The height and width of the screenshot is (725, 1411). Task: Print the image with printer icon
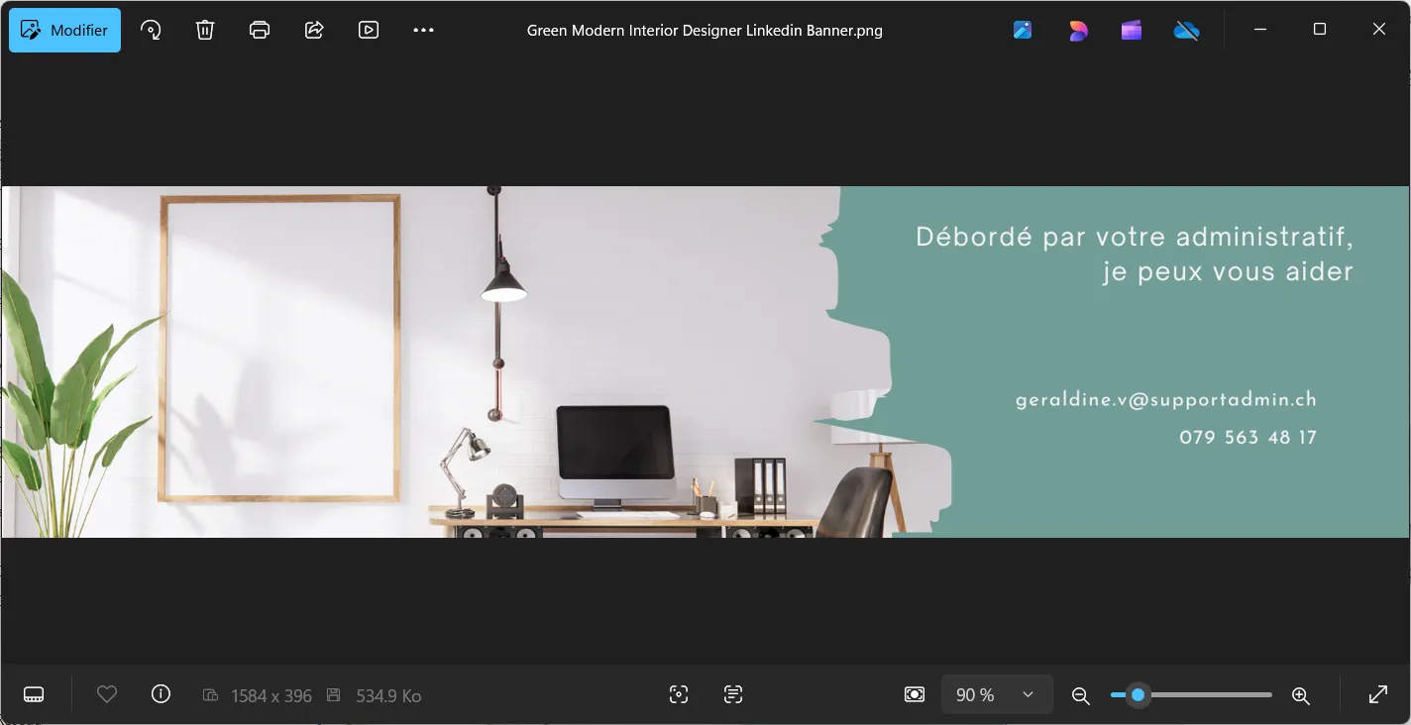(x=260, y=30)
